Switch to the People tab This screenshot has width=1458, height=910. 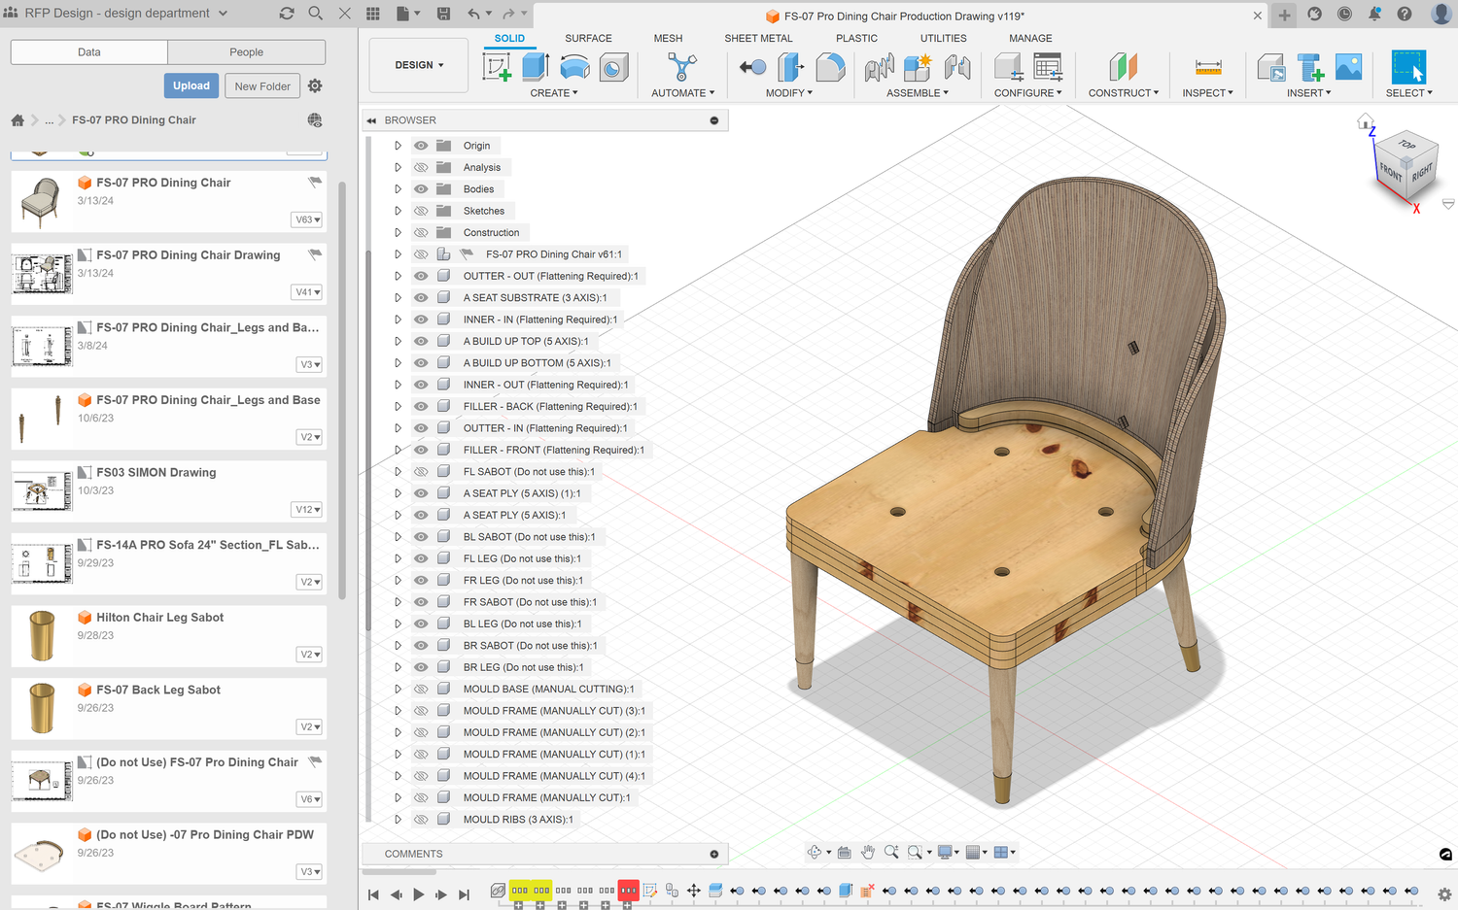point(246,52)
